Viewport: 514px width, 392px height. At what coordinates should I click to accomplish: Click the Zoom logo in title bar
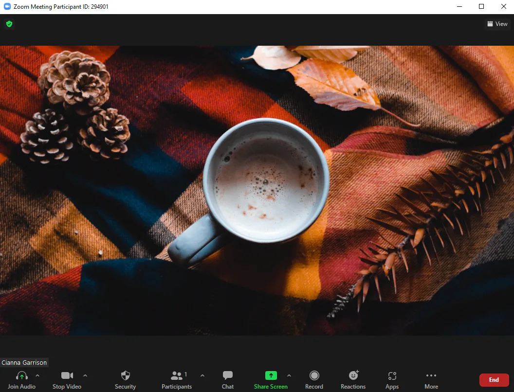(x=7, y=6)
